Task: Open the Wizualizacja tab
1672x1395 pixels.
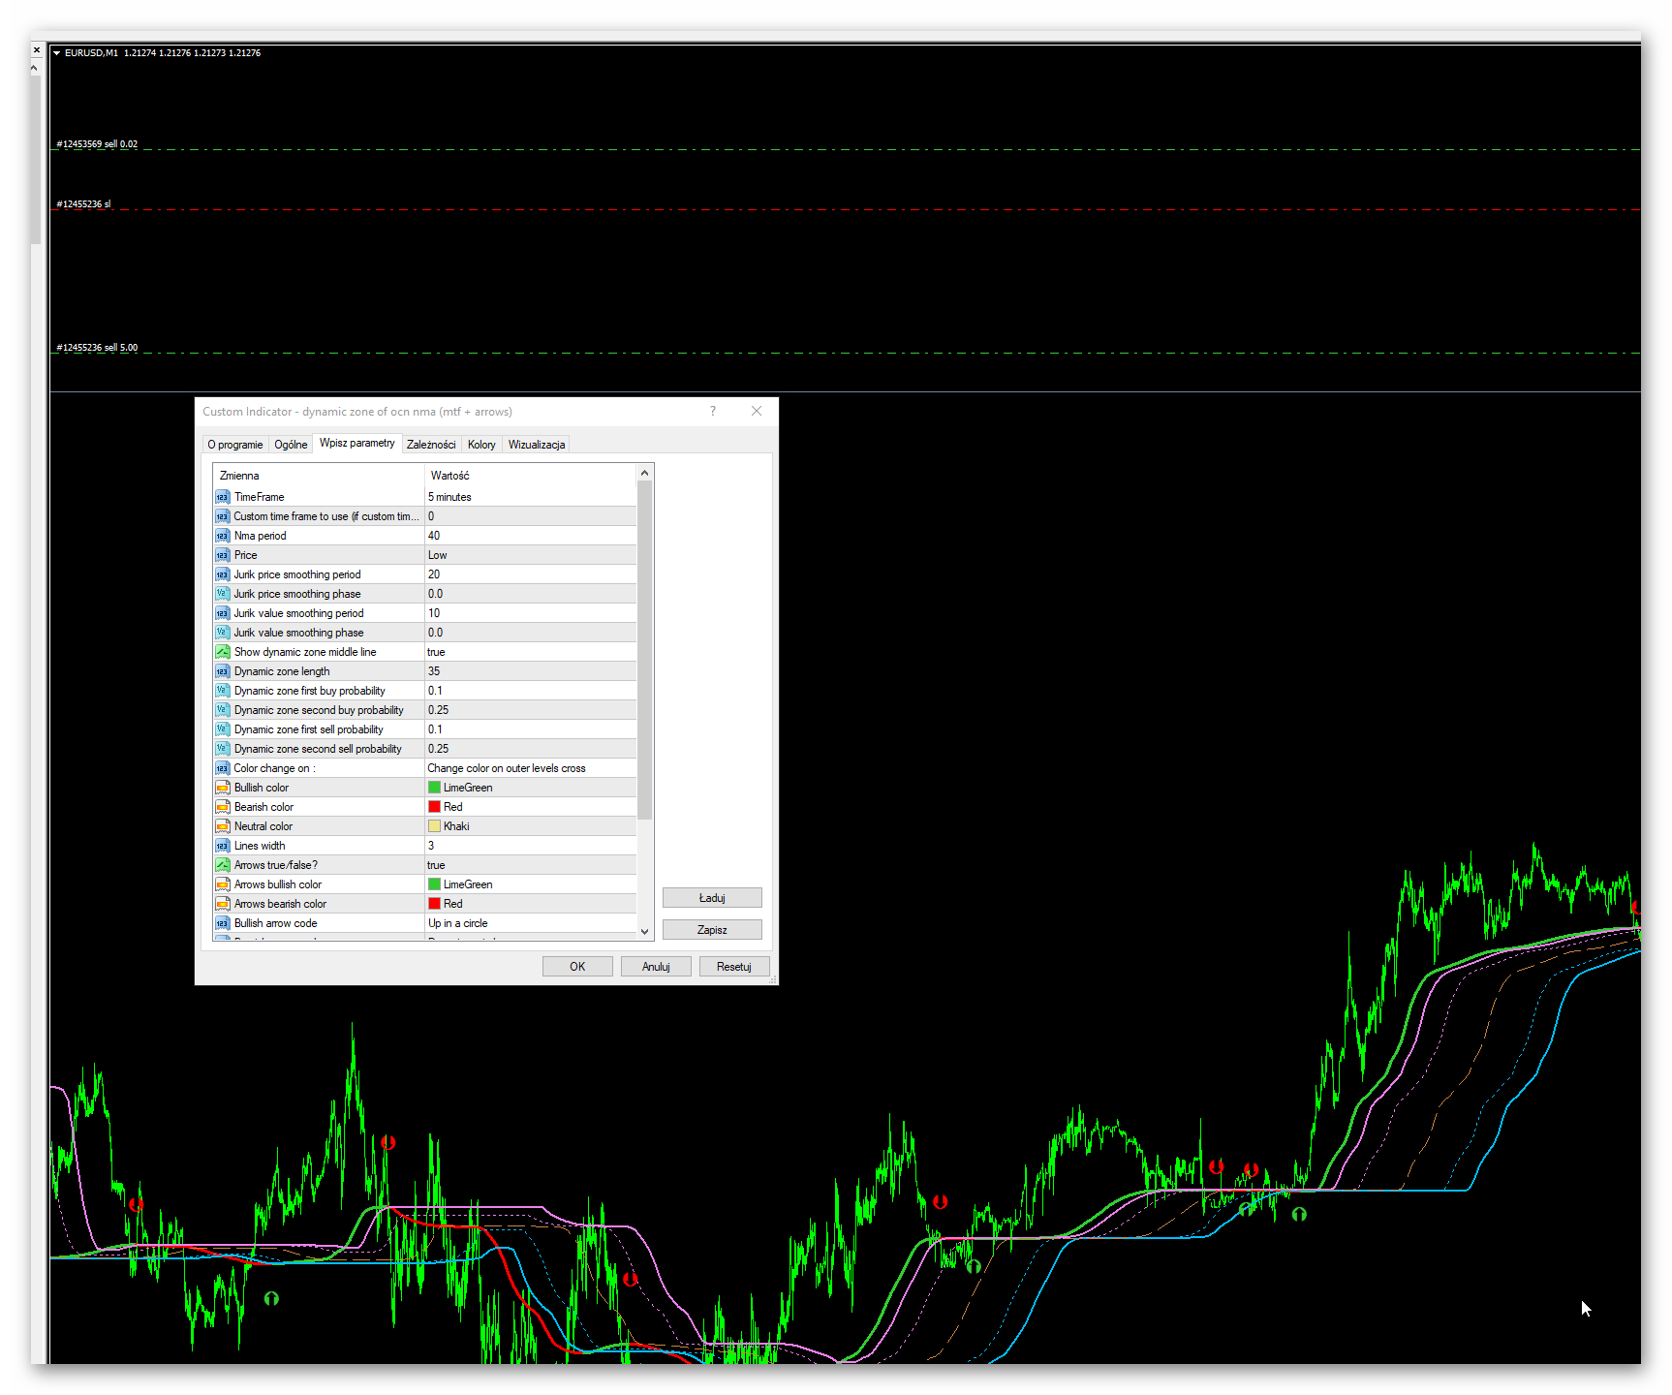Action: coord(536,445)
